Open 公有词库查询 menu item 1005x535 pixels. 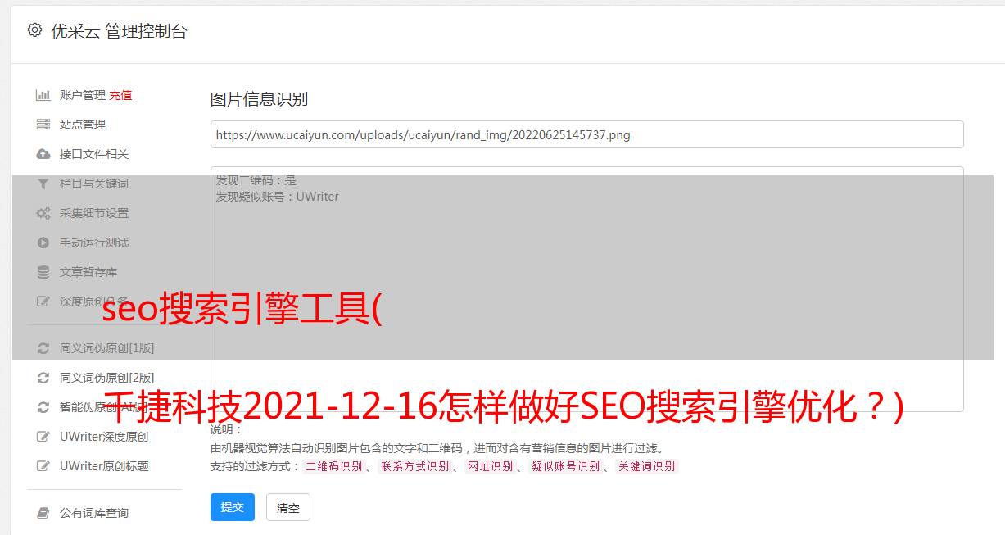click(94, 513)
